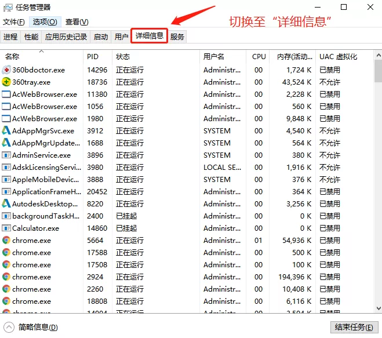
Task: Collapse to 简略信息 view with the arrow icon
Action: 9,327
